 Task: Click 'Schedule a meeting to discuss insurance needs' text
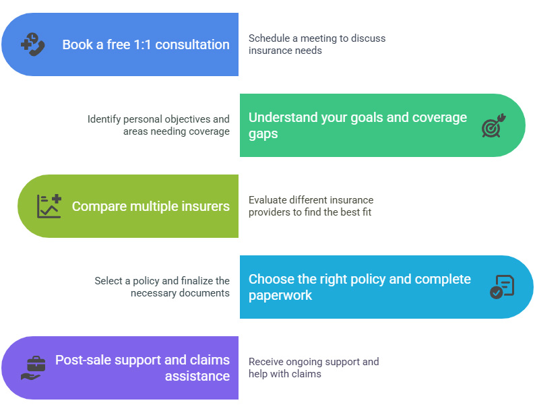pyautogui.click(x=317, y=44)
